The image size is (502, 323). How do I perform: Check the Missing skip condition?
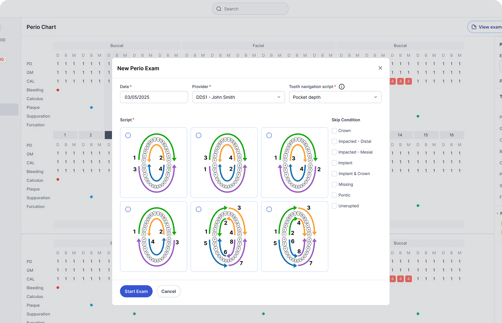(334, 185)
